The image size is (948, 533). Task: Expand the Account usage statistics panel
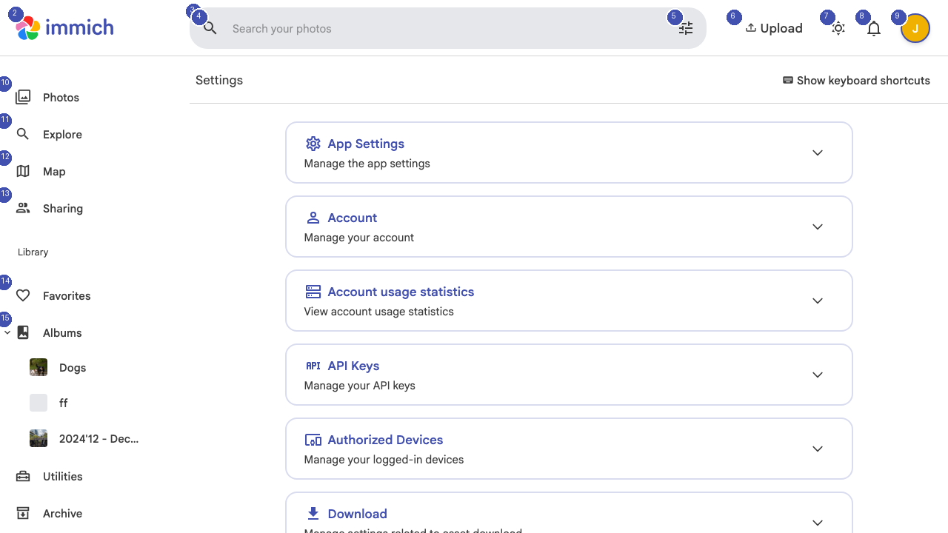click(818, 301)
